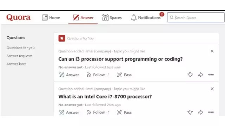
Task: Click the search magnifier icon
Action: [172, 17]
